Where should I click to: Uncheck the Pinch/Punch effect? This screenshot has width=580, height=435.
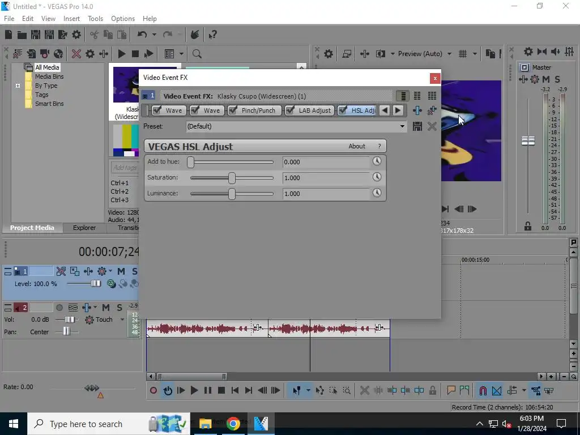pos(233,110)
